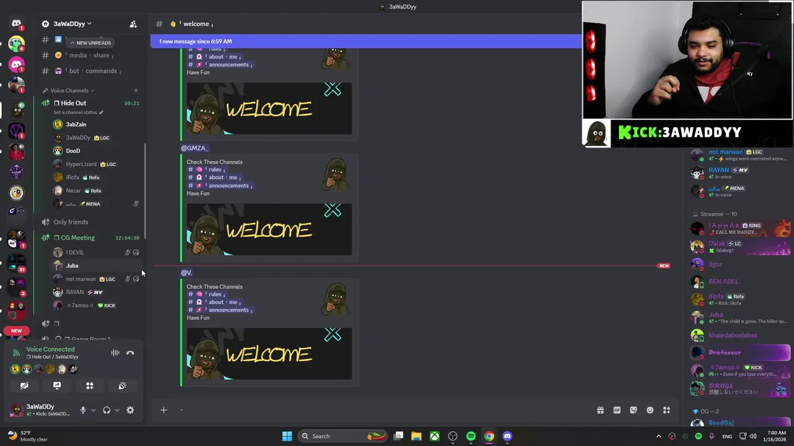Disconnect from voice with the hang-up icon

click(130, 353)
